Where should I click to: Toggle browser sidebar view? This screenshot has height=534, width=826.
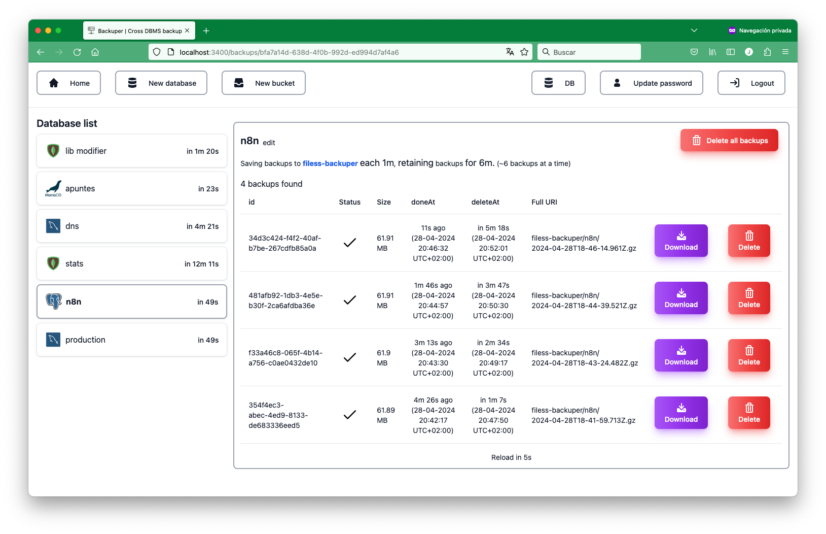coord(731,52)
